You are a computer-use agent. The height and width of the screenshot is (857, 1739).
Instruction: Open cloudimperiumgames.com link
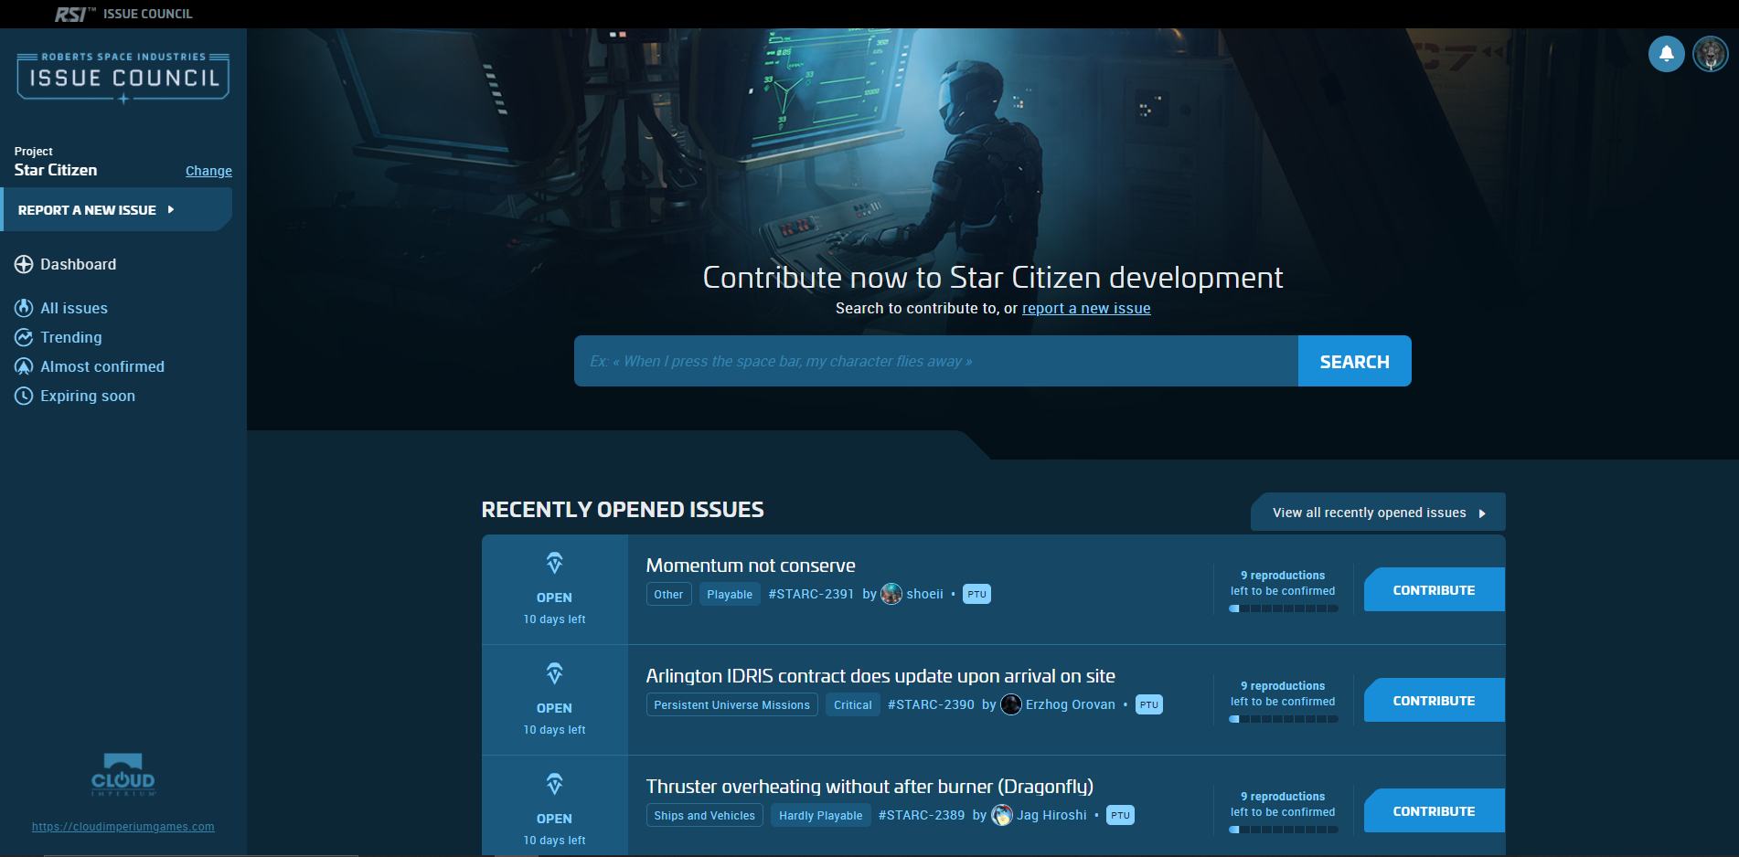(123, 827)
